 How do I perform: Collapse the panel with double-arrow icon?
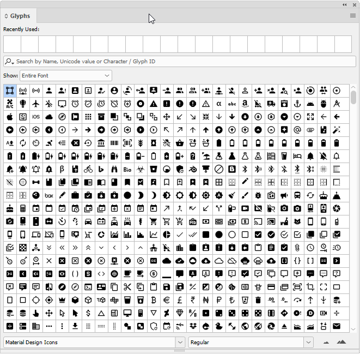coord(344,4)
